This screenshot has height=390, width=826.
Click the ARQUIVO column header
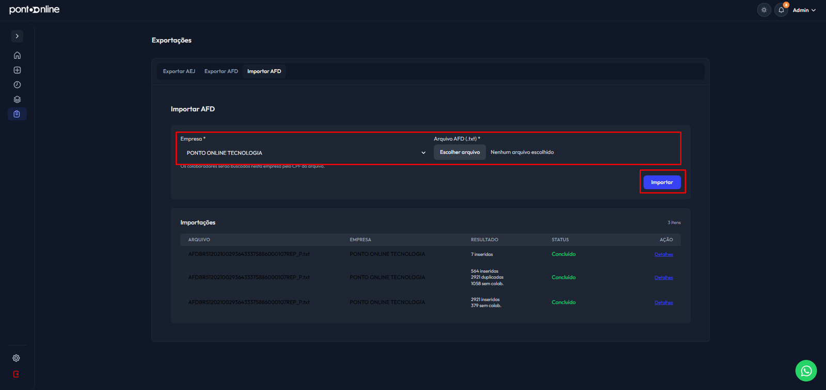(x=199, y=240)
